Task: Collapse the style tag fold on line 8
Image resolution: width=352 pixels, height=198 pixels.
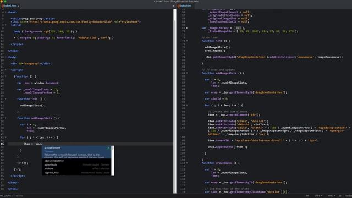Action: coord(5,25)
